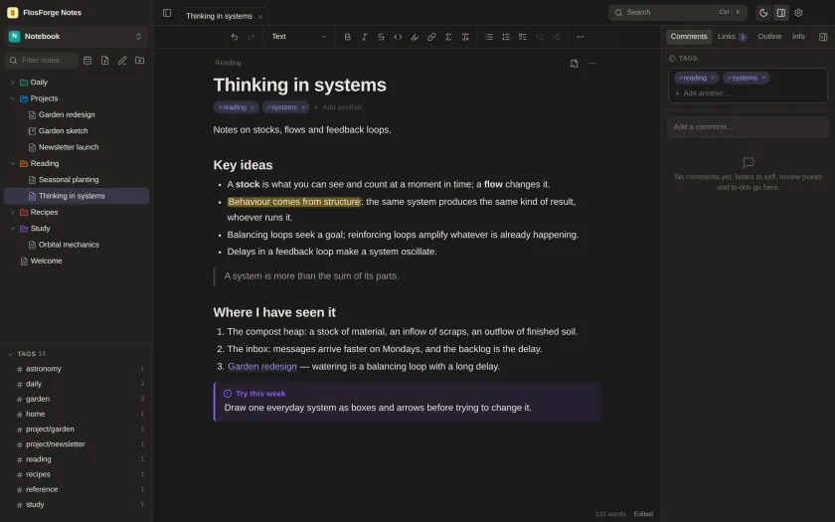835x522 pixels.
Task: Open the Search box
Action: pos(677,12)
